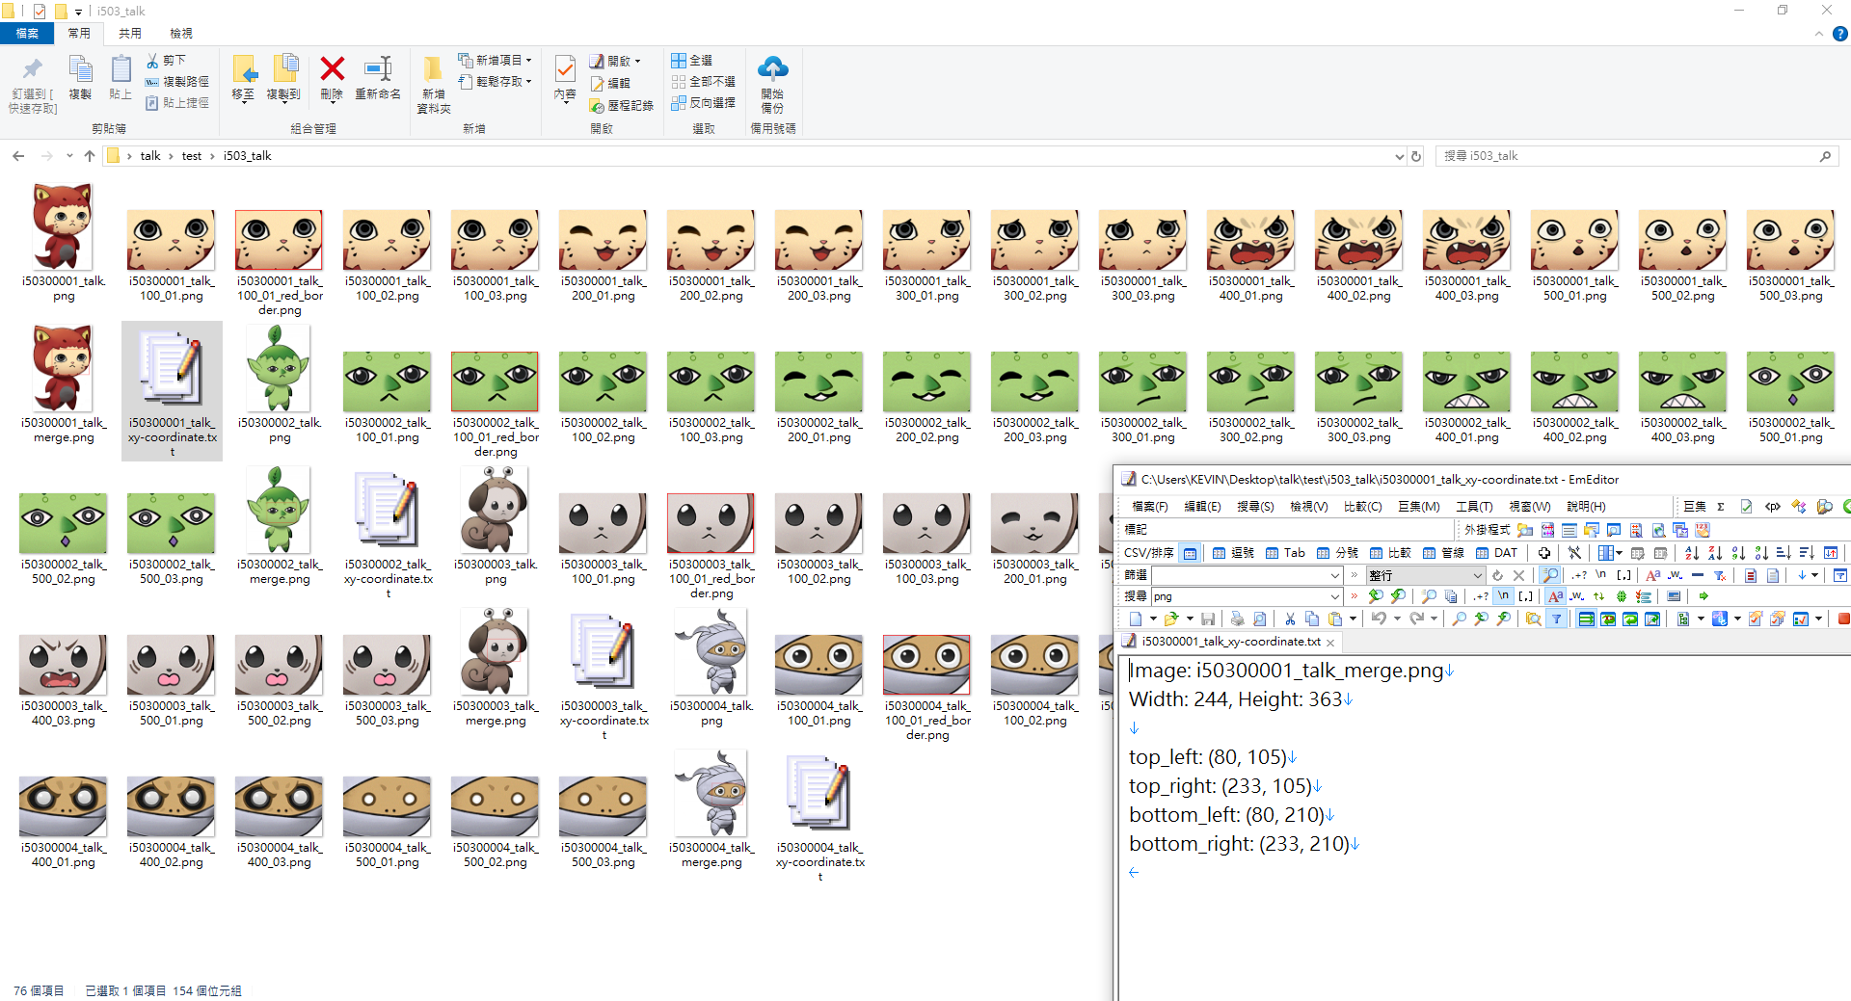Toggle escape sequence \n option in search bar

click(x=1503, y=596)
